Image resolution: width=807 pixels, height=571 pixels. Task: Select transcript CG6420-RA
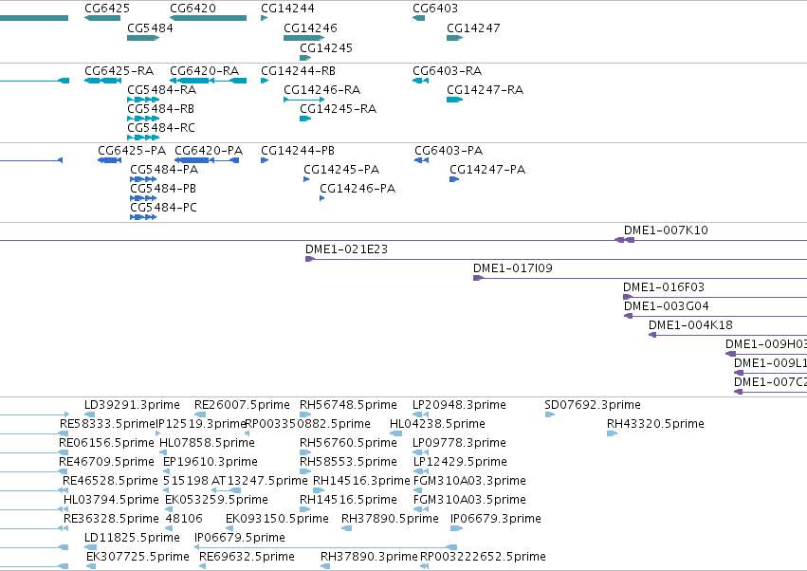pos(204,71)
